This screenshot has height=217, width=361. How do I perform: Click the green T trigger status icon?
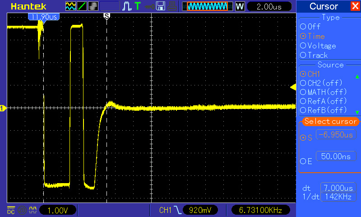tap(137, 6)
